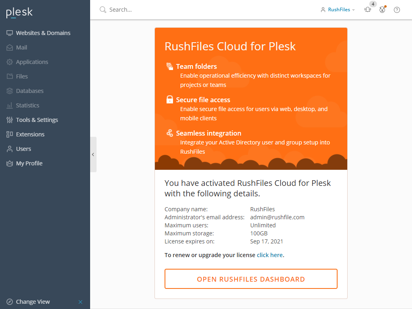The height and width of the screenshot is (309, 412).
Task: Click the Seamless integration icon
Action: pyautogui.click(x=170, y=133)
